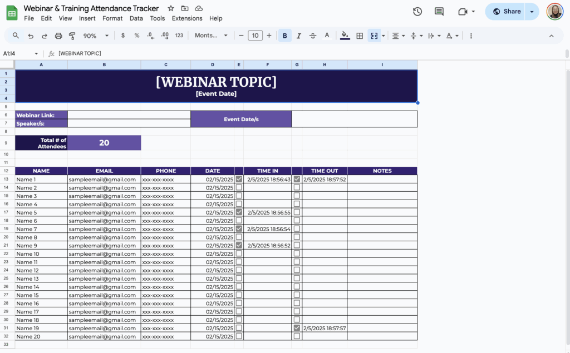Open the Format menu
This screenshot has width=570, height=353.
click(x=112, y=18)
